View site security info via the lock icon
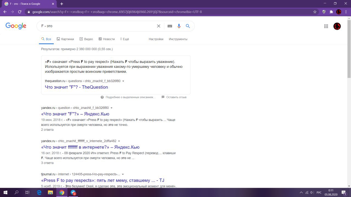Viewport: 351px width, 197px height. 29,12
